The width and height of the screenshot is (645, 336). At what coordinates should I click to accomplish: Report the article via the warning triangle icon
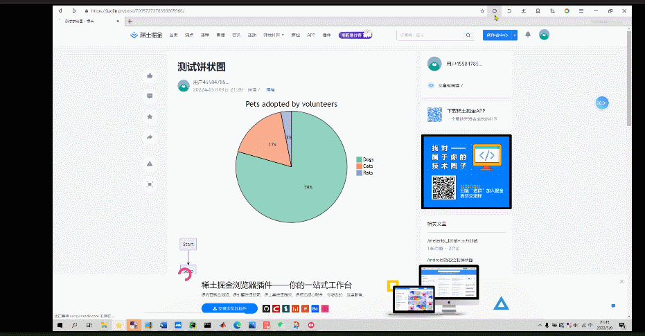[x=150, y=164]
